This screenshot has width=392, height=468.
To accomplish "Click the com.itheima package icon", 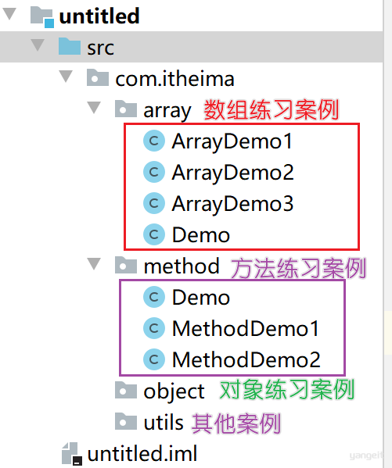I will [x=98, y=77].
